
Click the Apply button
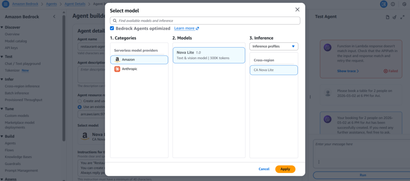pyautogui.click(x=285, y=169)
